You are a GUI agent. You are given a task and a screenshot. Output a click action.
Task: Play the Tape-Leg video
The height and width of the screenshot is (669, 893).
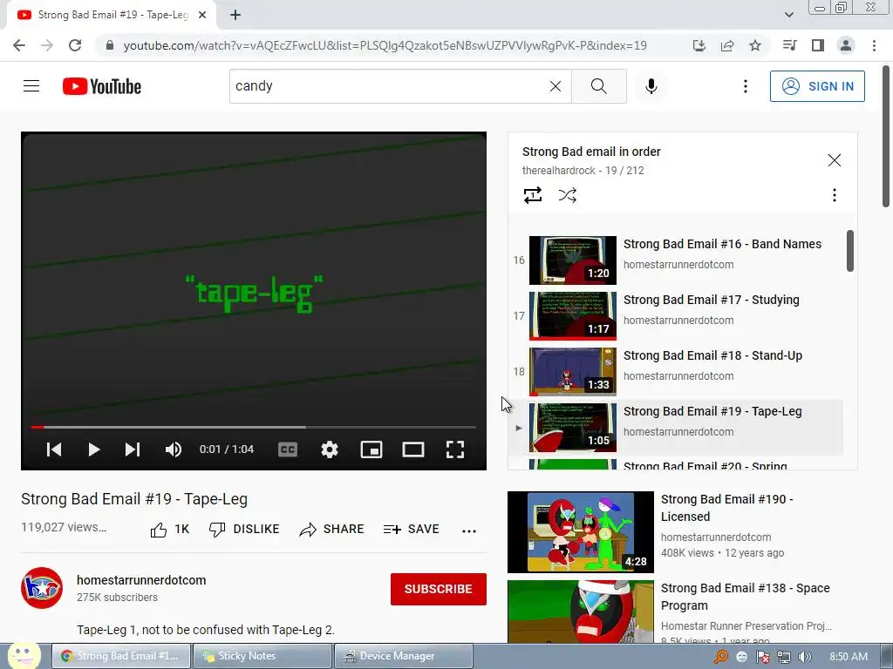(94, 449)
